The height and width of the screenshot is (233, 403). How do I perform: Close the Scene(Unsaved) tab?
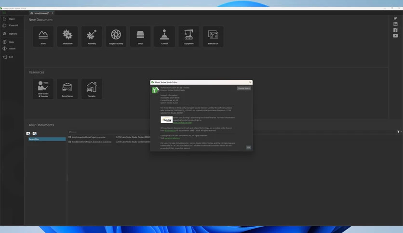[x=53, y=13]
